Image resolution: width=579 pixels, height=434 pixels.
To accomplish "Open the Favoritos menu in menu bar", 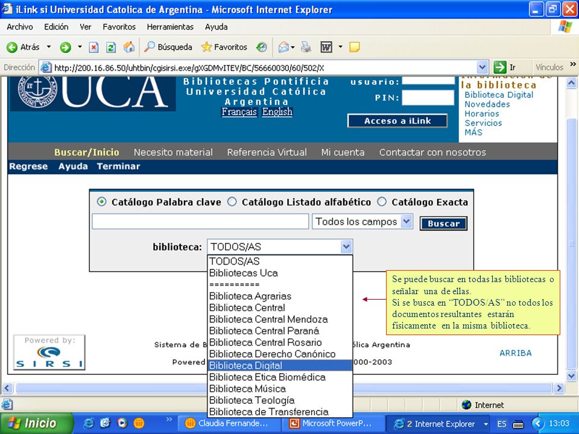I will (x=119, y=27).
